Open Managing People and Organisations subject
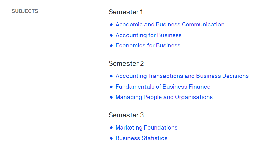255x145 pixels. pos(164,97)
